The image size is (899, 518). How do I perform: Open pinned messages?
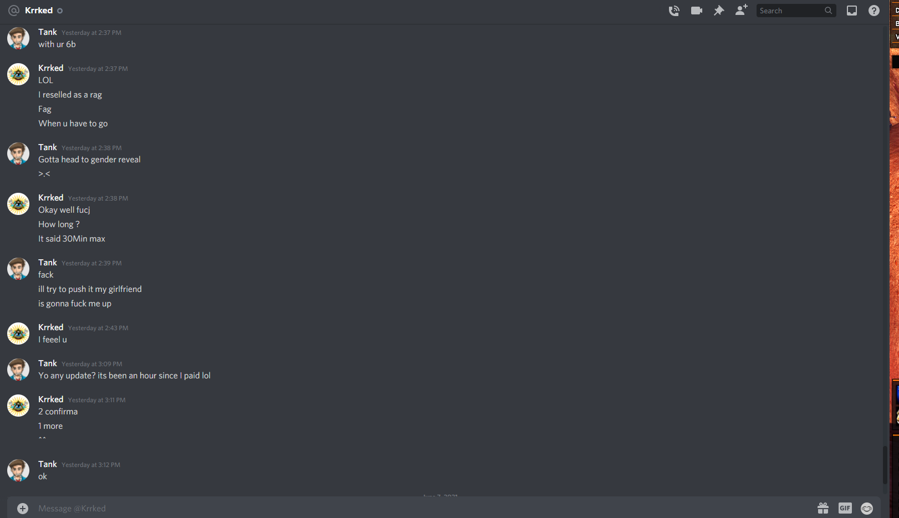click(719, 11)
